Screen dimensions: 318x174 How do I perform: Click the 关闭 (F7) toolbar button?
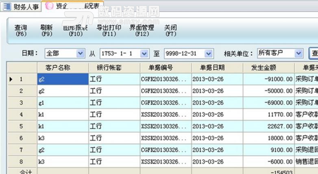click(171, 30)
